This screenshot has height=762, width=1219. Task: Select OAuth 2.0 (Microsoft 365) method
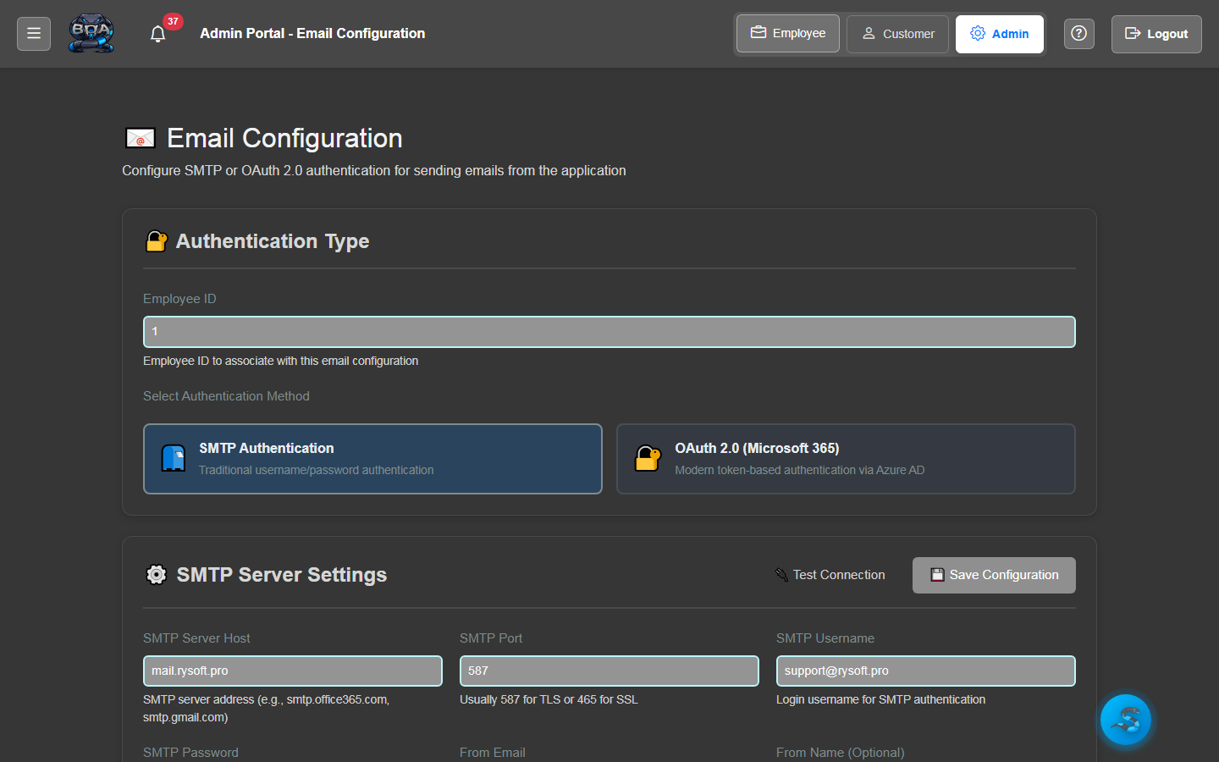846,459
